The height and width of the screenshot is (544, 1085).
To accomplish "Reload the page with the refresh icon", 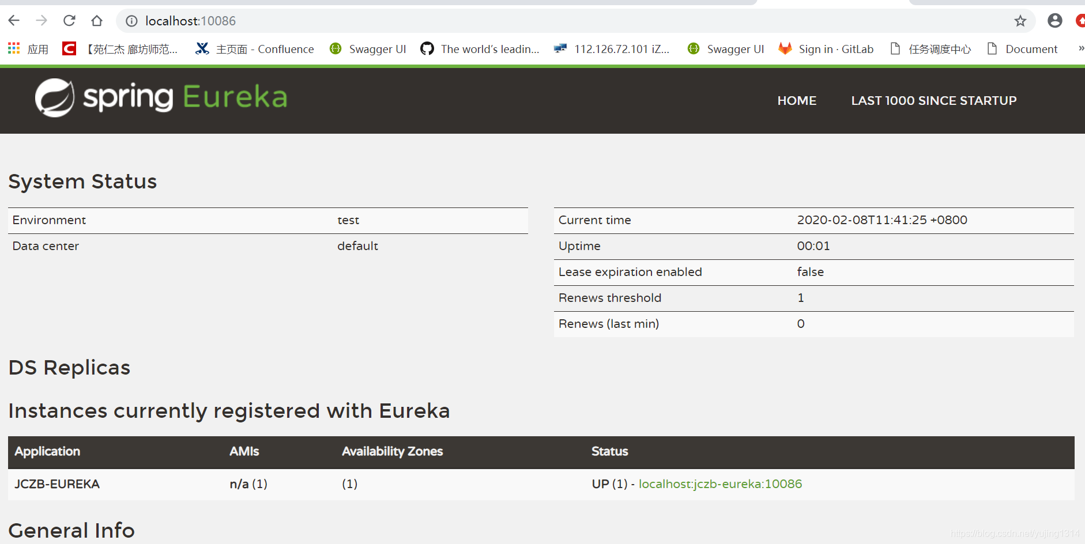I will tap(69, 21).
